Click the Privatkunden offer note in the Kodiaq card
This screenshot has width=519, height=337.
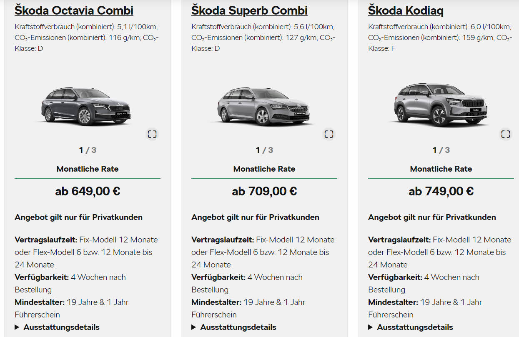432,217
